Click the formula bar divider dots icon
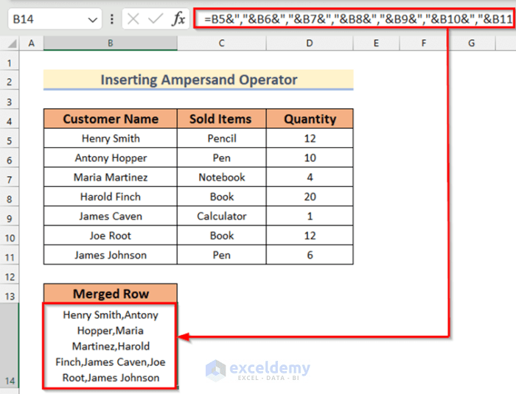 [x=112, y=19]
